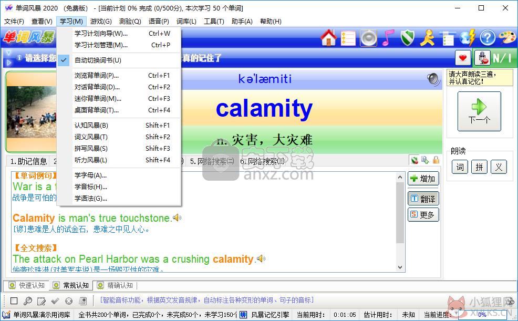
Task: Select 认知风暴(B) menu entry
Action: 119,125
